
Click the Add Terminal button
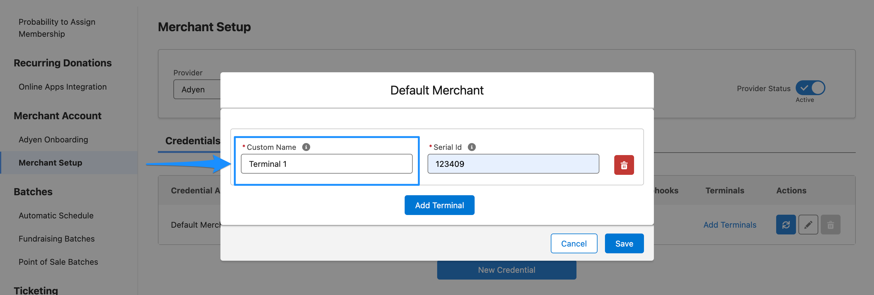point(439,205)
